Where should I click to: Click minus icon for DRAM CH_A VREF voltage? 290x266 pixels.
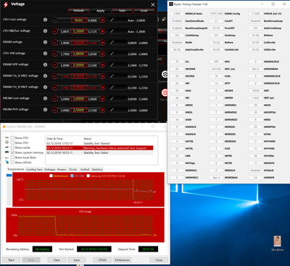pyautogui.click(x=55, y=77)
